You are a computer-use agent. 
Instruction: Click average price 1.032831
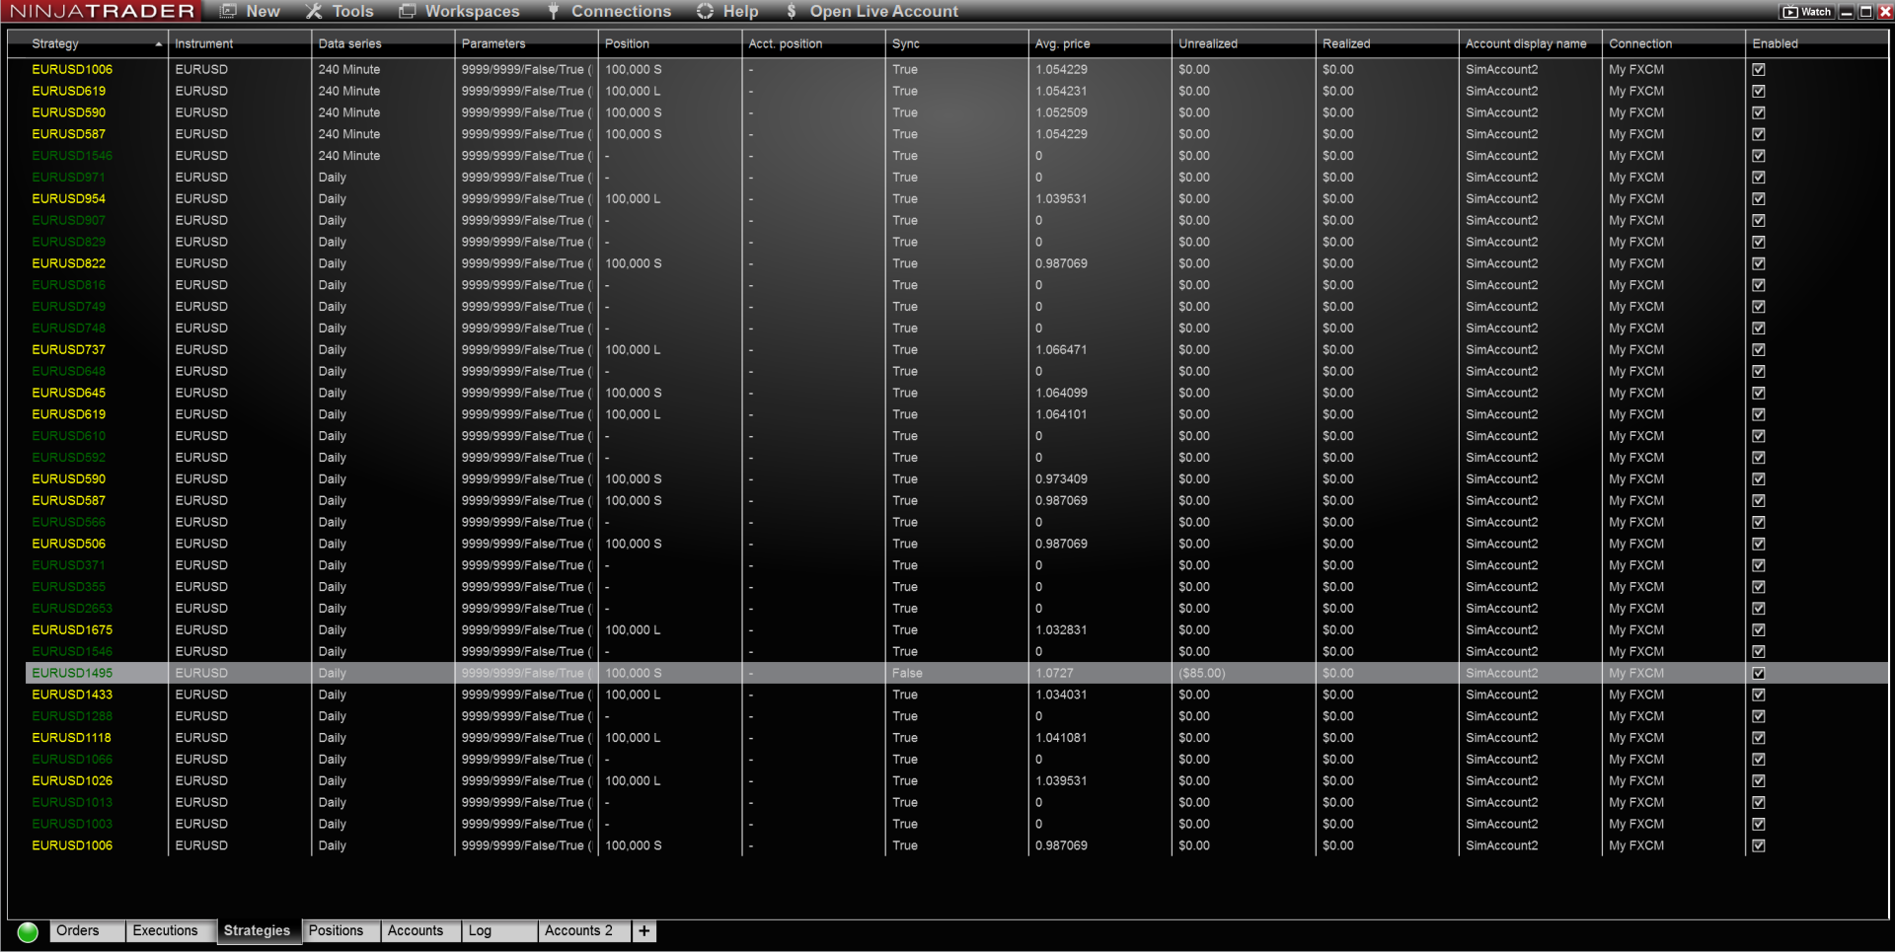point(1061,630)
